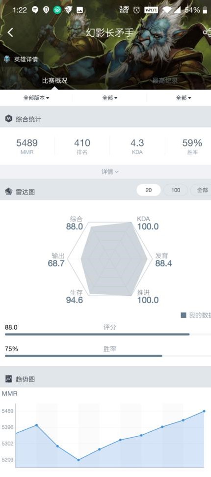Tap the 雷达图 radar section icon
Viewport: 211px width, 477px height.
[x=8, y=192]
